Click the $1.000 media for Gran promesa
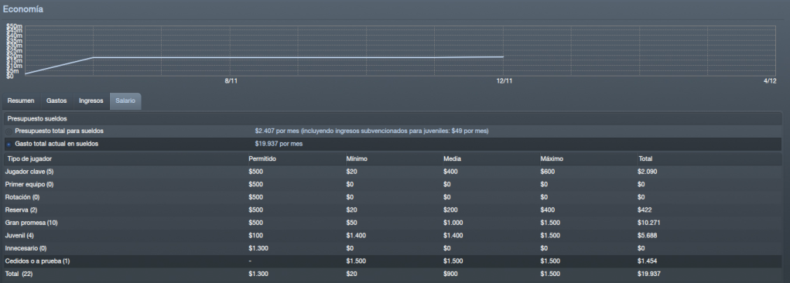Viewport: 790px width, 283px height. point(453,223)
